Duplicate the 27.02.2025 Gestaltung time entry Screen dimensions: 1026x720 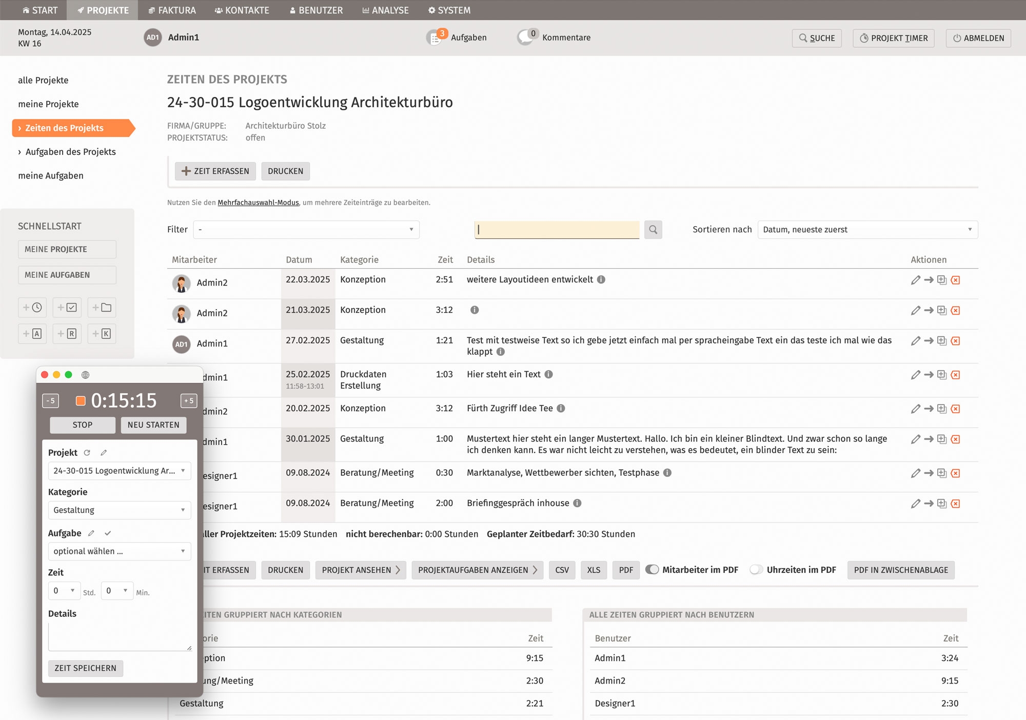click(942, 341)
